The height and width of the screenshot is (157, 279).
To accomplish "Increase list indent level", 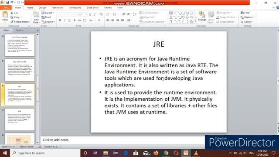I will (128, 14).
